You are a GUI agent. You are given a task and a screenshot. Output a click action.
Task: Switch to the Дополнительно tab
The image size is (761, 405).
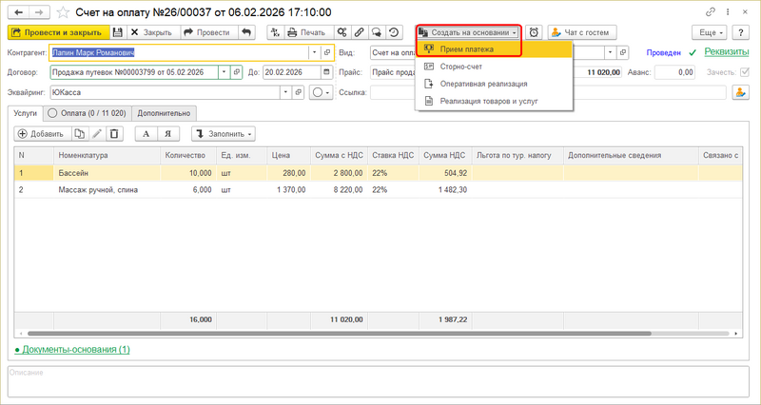164,113
